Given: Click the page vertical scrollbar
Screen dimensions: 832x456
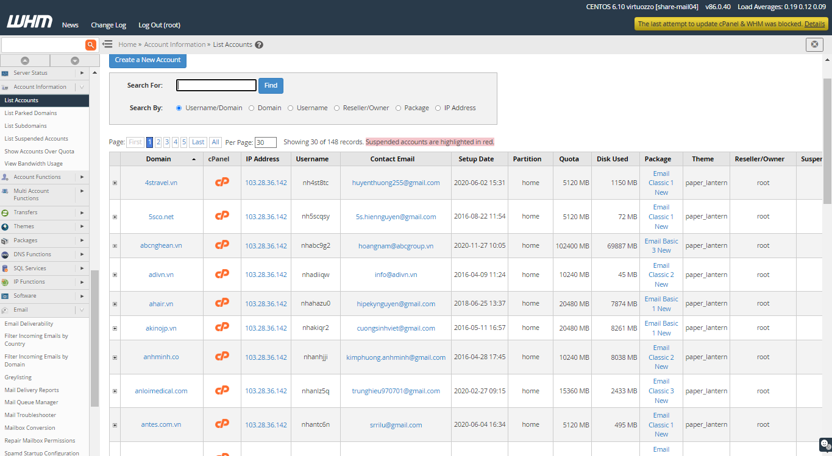Looking at the screenshot, I should pos(827,140).
